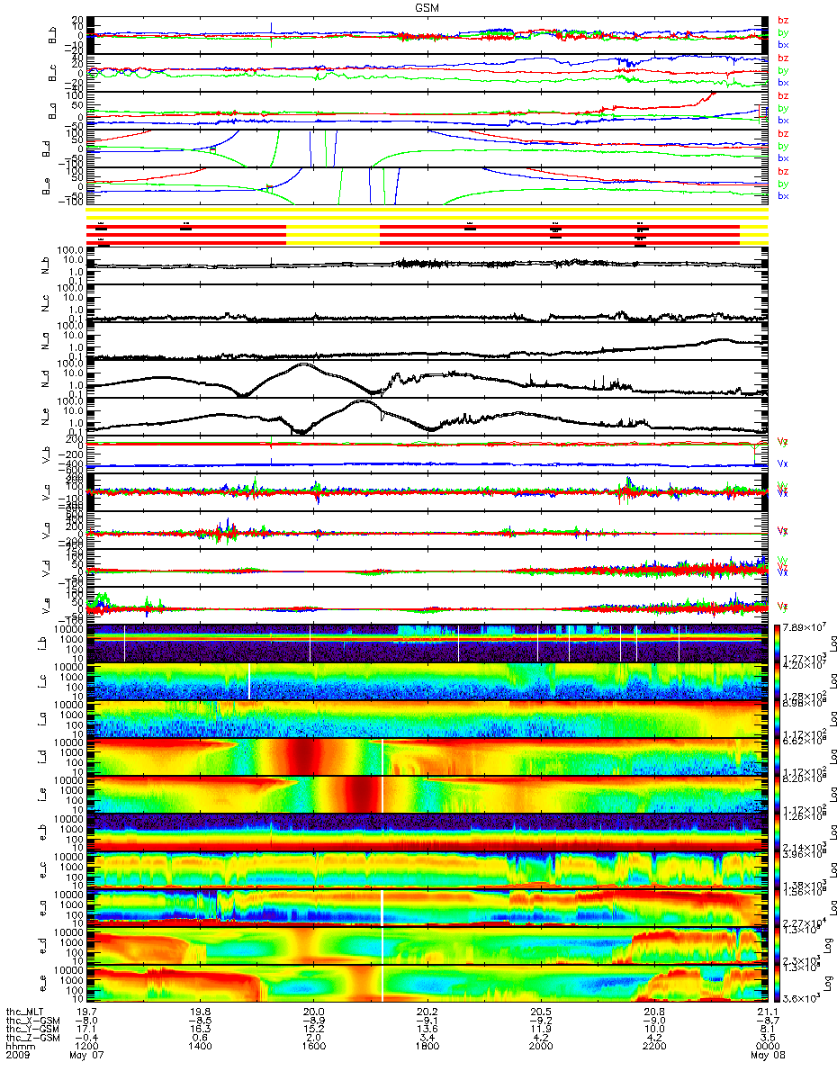
Task: Click the 2000 time tick label
Action: click(x=540, y=1048)
